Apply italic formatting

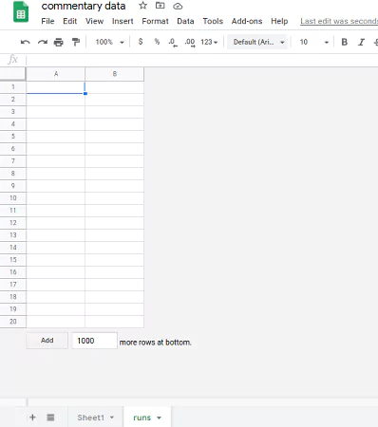point(361,42)
